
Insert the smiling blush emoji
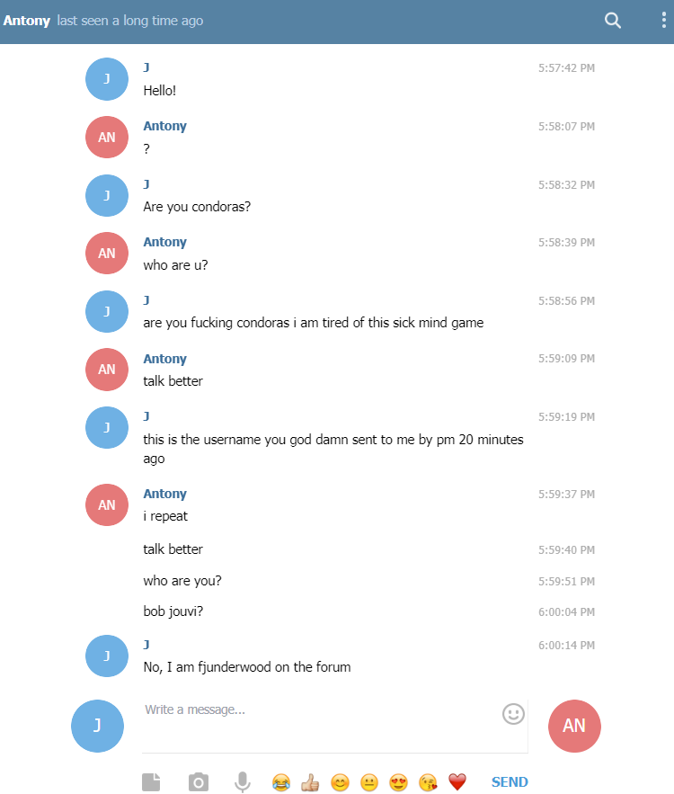340,782
